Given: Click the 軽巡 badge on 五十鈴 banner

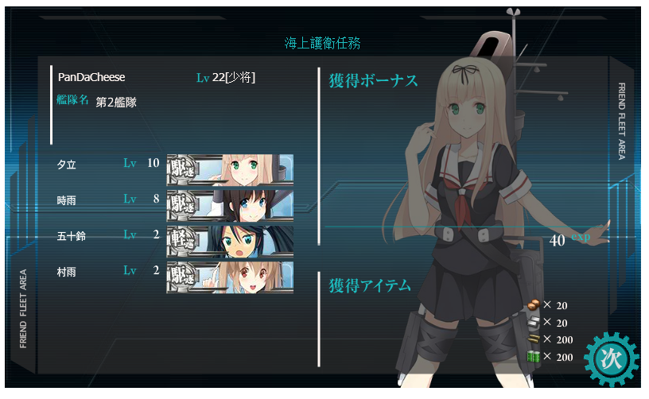Looking at the screenshot, I should tap(181, 242).
